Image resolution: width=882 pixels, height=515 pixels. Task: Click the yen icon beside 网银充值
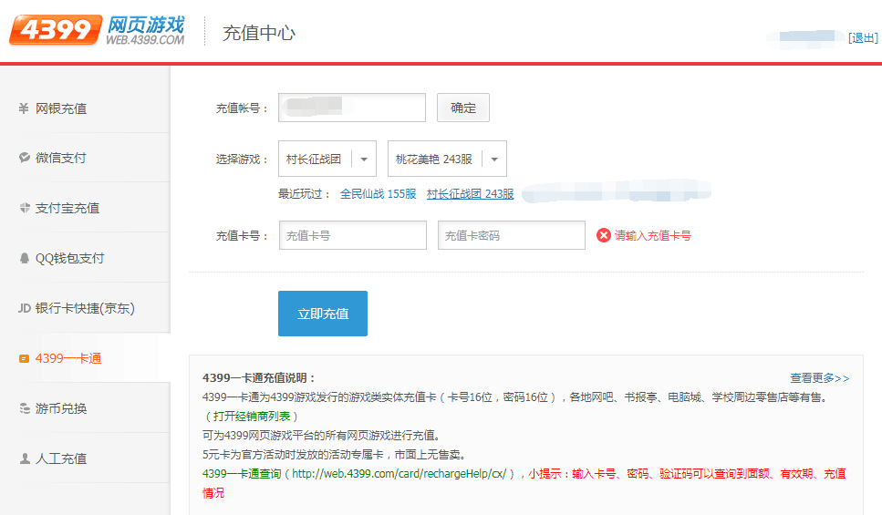(24, 108)
